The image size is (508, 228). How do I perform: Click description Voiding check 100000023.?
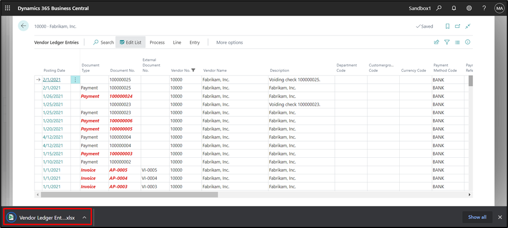click(295, 104)
